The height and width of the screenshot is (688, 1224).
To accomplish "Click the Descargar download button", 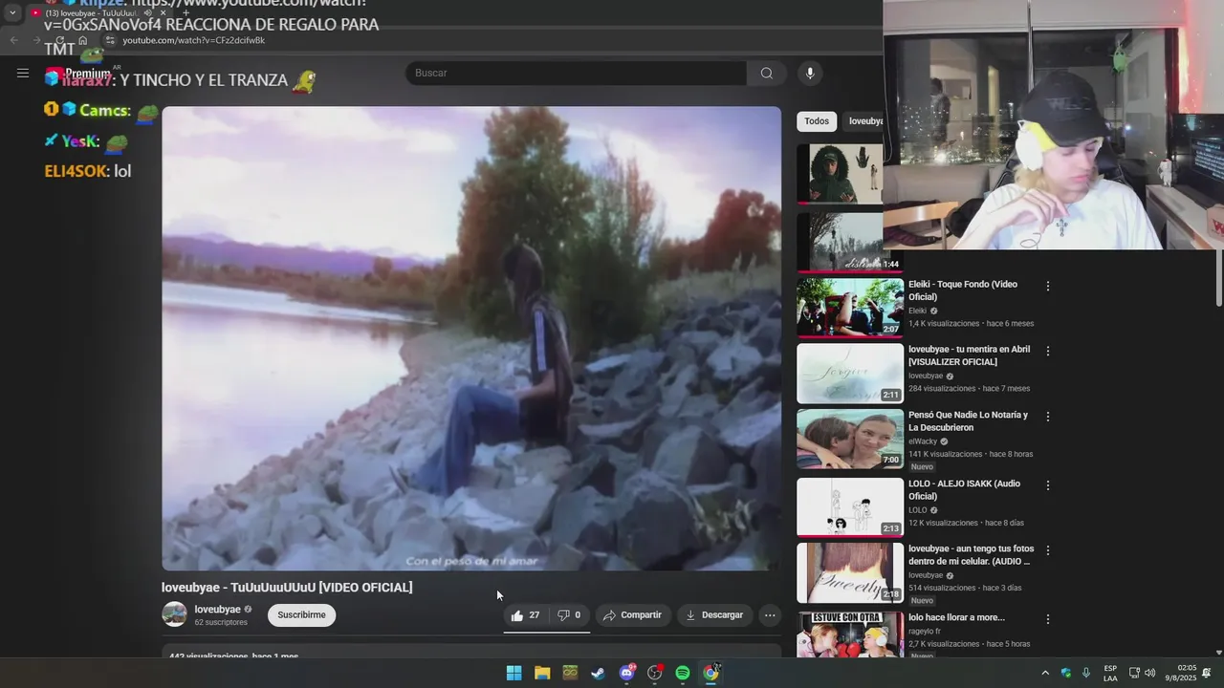I will 714,615.
